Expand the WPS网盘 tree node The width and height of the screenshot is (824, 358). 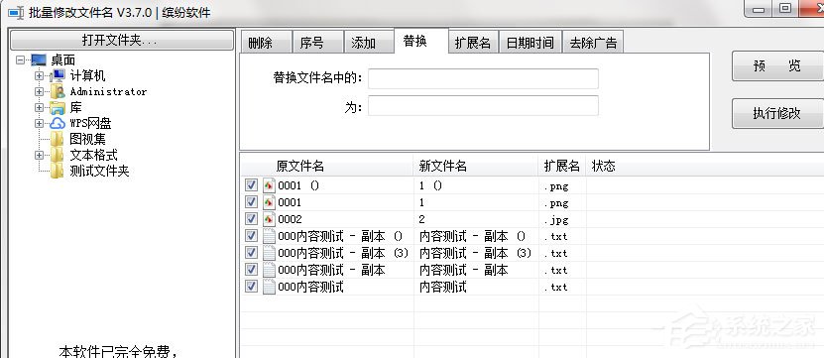[39, 124]
